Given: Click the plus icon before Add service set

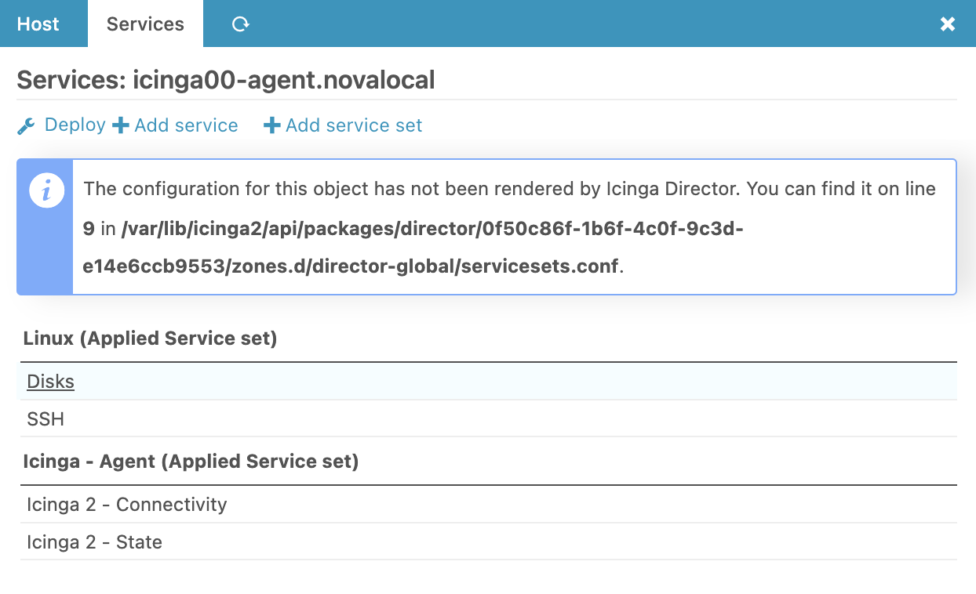Looking at the screenshot, I should 271,125.
